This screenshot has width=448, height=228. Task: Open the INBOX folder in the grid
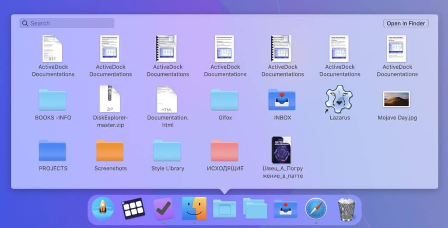coord(282,100)
